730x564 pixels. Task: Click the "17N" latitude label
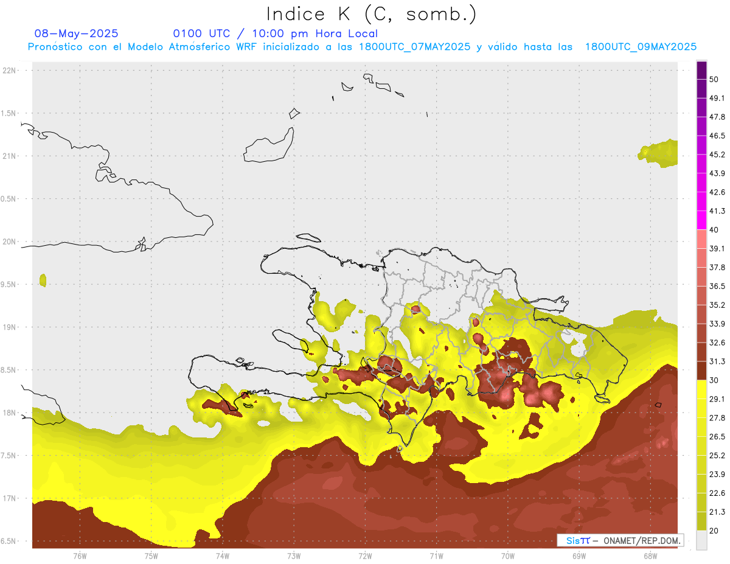pos(9,498)
